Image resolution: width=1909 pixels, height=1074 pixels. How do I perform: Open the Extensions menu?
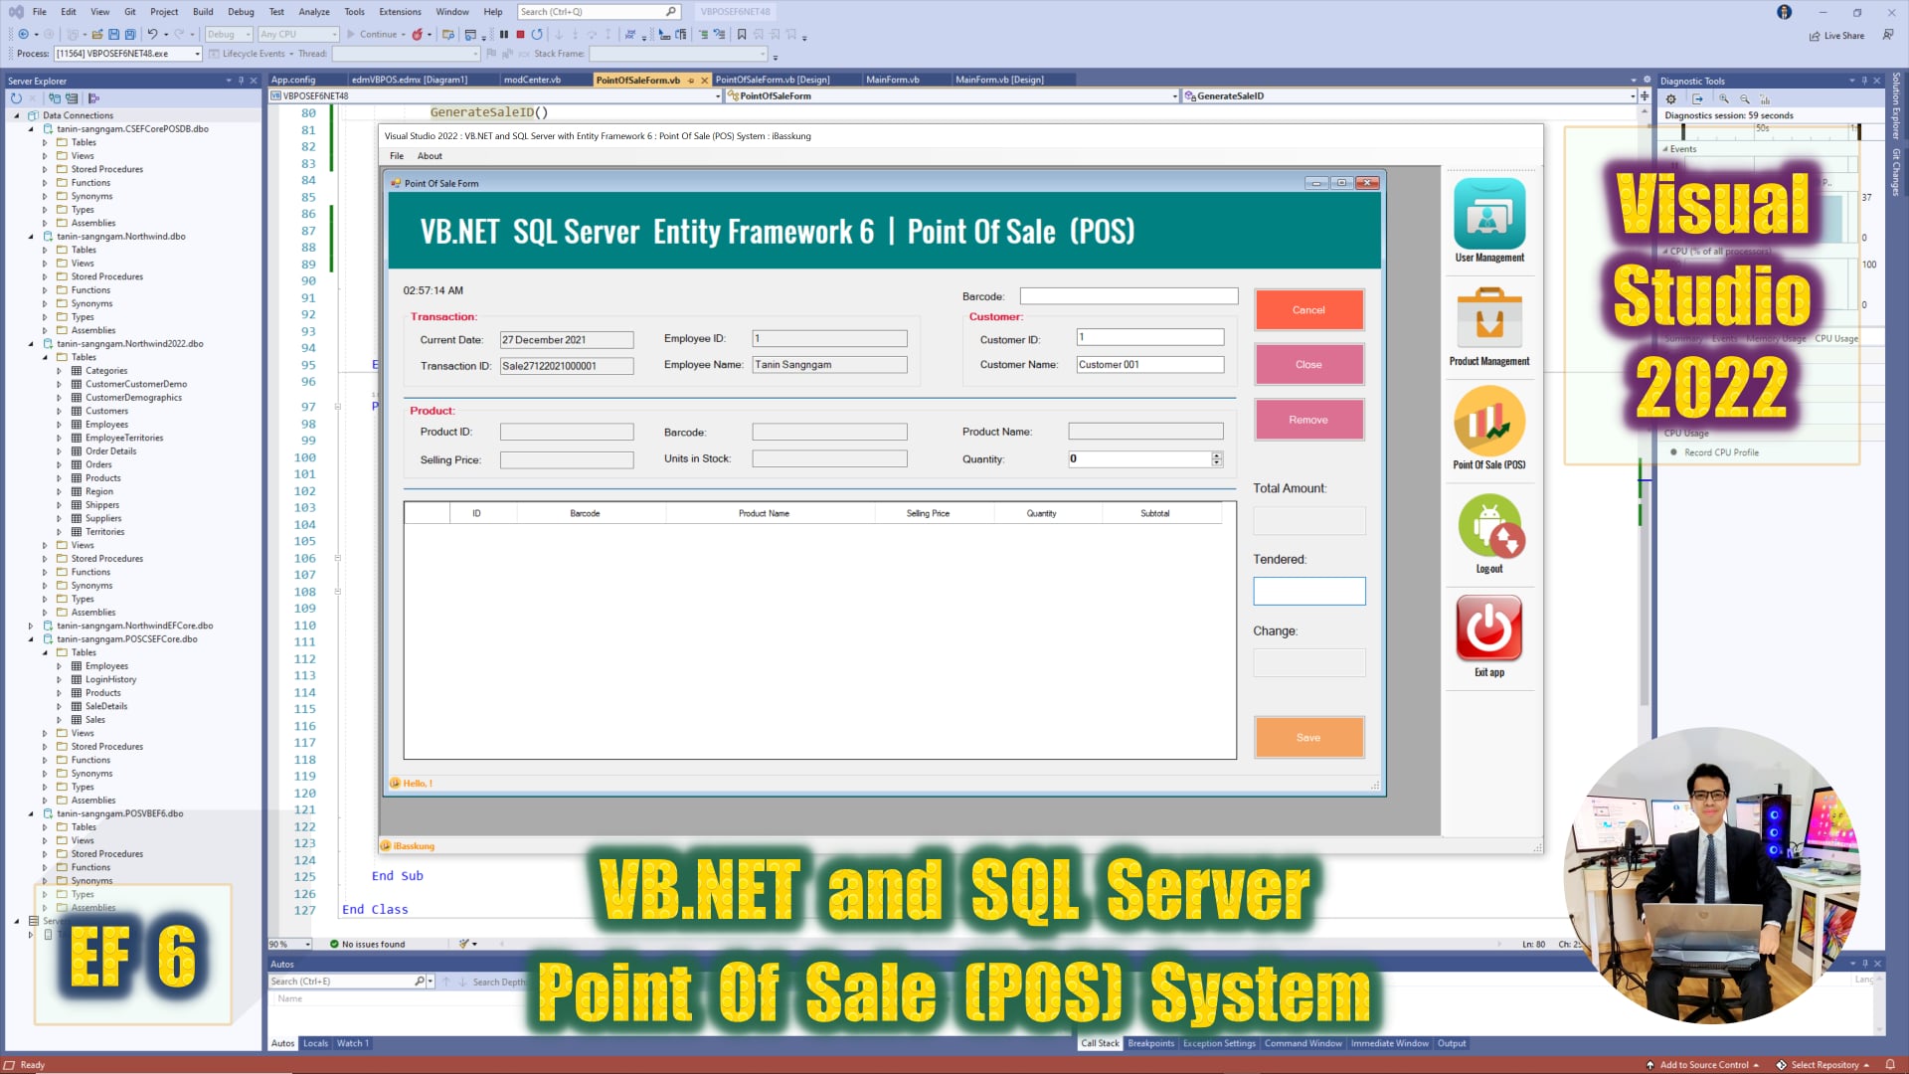[400, 12]
